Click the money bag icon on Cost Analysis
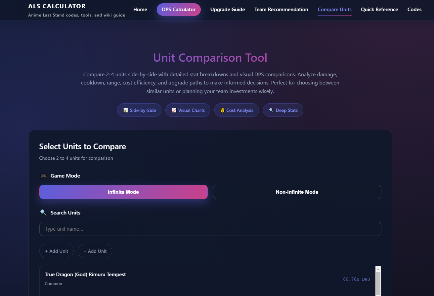434x296 pixels. tap(223, 110)
